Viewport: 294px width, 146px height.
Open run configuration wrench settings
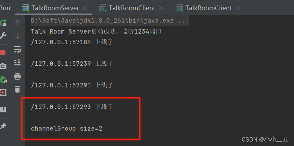(3, 36)
